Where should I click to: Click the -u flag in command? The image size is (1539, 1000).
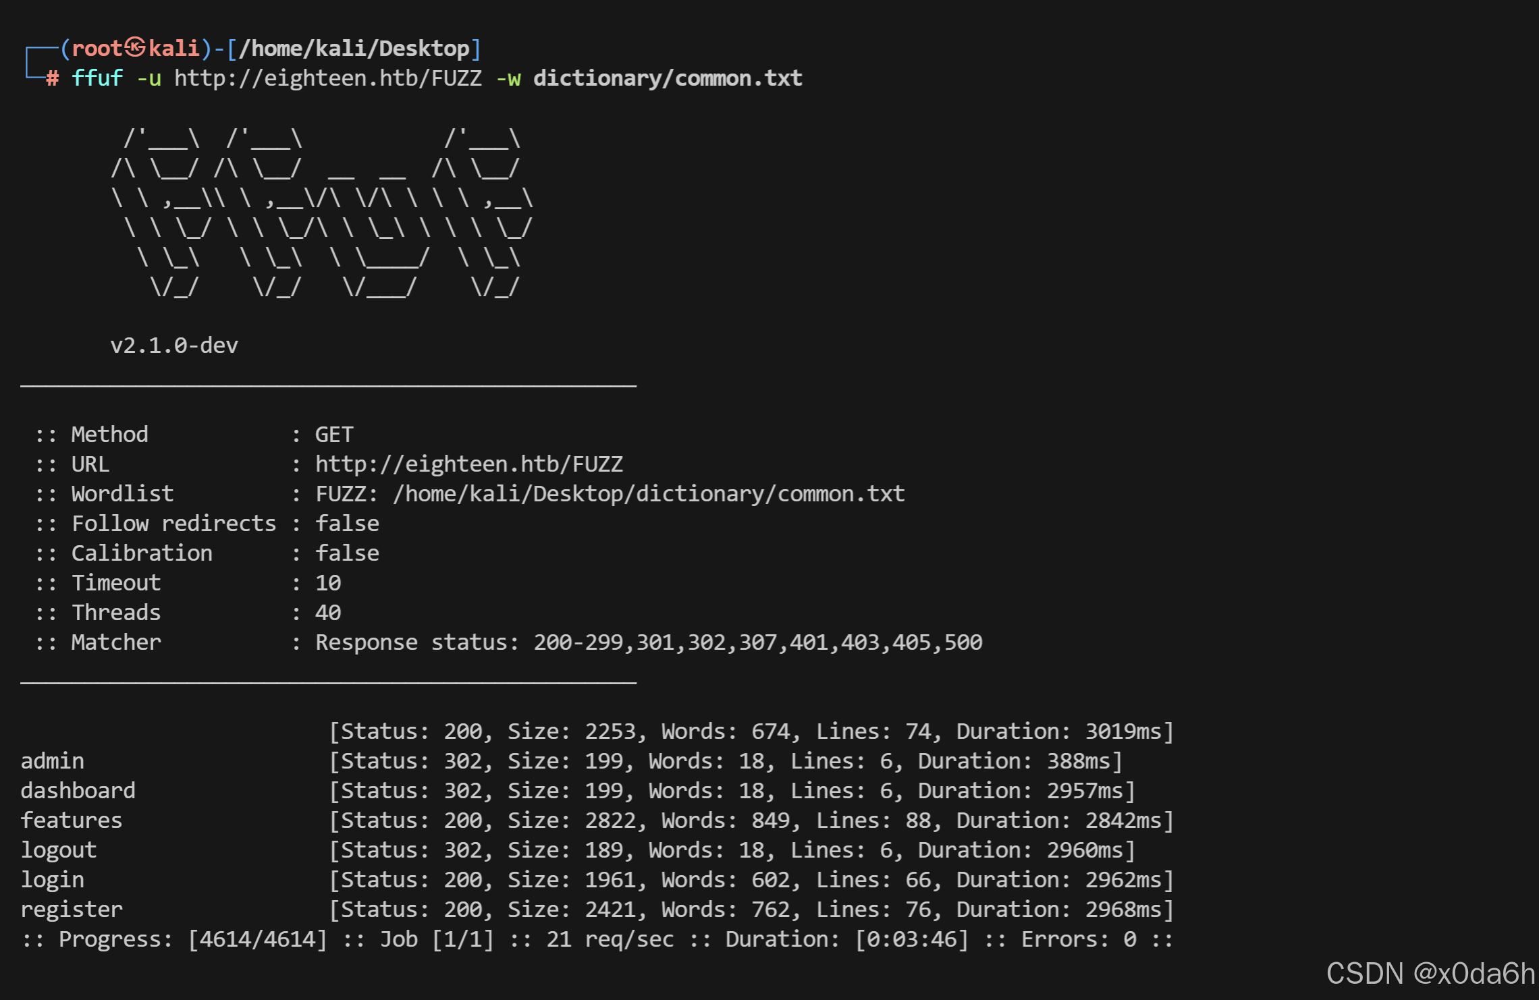tap(148, 78)
